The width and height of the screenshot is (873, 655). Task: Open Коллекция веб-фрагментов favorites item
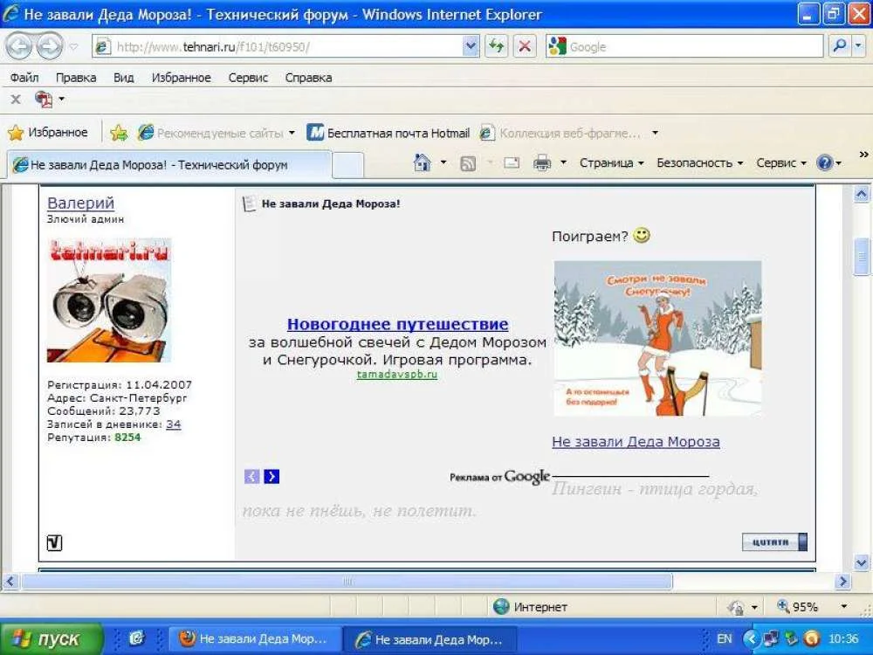tap(560, 133)
